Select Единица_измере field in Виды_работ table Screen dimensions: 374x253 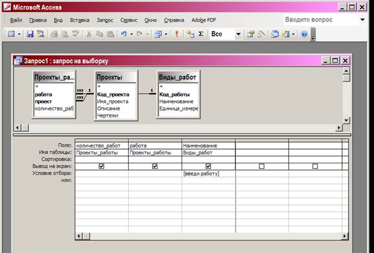179,109
